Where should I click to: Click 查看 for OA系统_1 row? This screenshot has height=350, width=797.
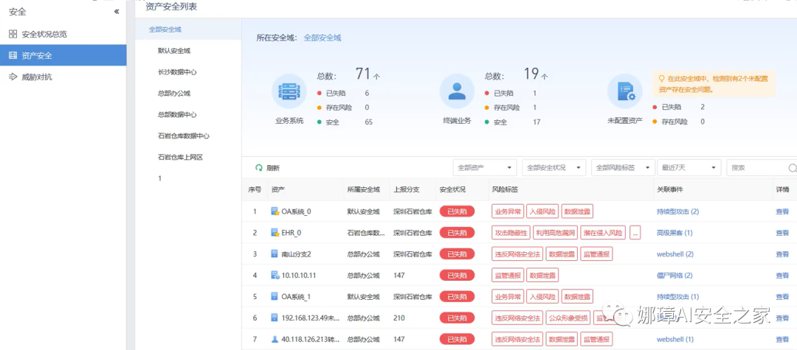click(x=782, y=297)
